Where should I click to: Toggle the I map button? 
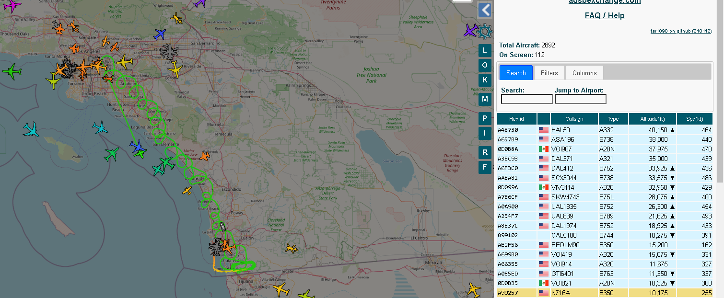[x=485, y=133]
